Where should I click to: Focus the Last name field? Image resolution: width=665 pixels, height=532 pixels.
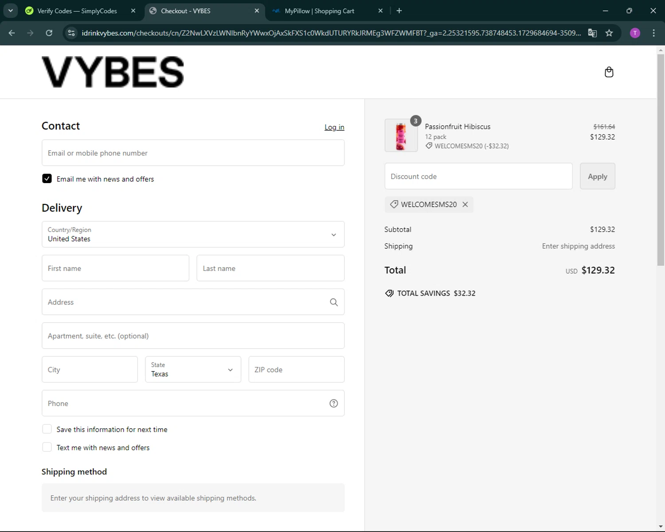pyautogui.click(x=270, y=268)
